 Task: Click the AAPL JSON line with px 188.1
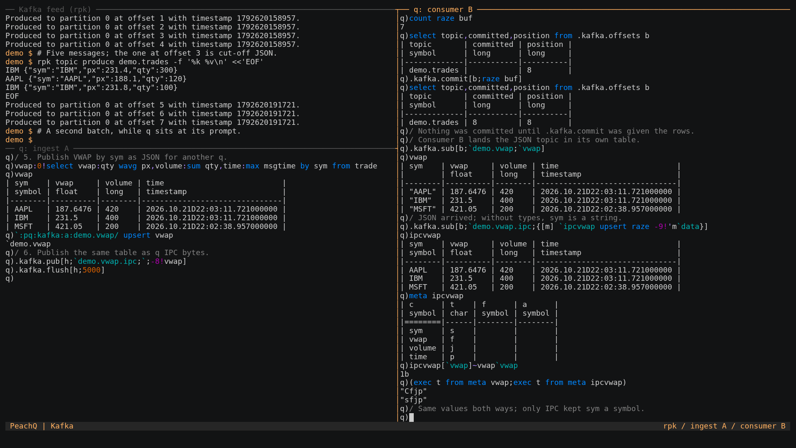click(96, 79)
